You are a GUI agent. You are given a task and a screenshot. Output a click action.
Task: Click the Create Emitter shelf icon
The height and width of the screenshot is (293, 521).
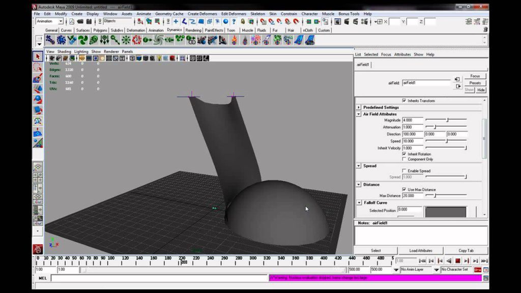point(61,40)
